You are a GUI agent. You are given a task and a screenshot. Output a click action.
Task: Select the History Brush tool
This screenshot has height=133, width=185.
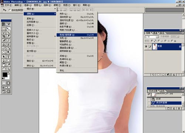(9, 44)
